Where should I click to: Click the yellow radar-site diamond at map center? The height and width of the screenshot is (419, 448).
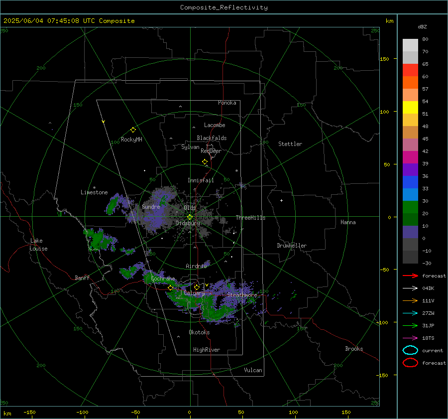tap(190, 217)
